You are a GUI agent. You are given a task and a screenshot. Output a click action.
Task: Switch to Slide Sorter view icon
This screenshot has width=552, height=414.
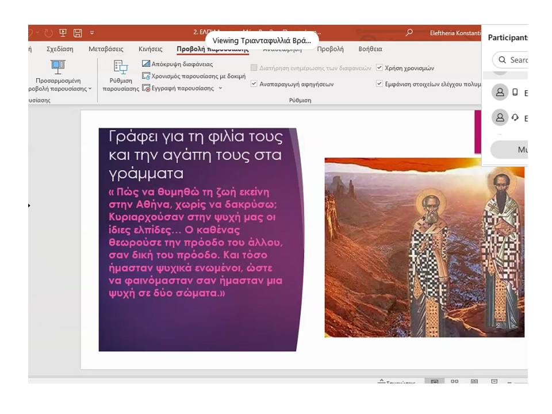(x=454, y=382)
